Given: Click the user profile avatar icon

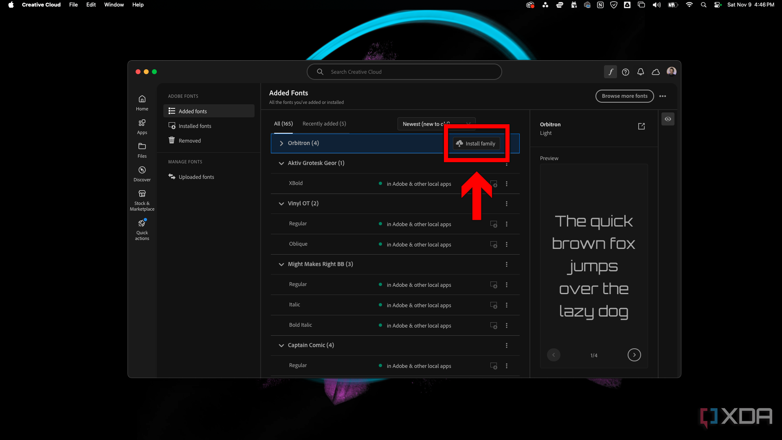Looking at the screenshot, I should (x=671, y=71).
